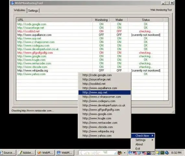The width and height of the screenshot is (185, 156).
Task: Click the Status column header
Action: pyautogui.click(x=146, y=20)
